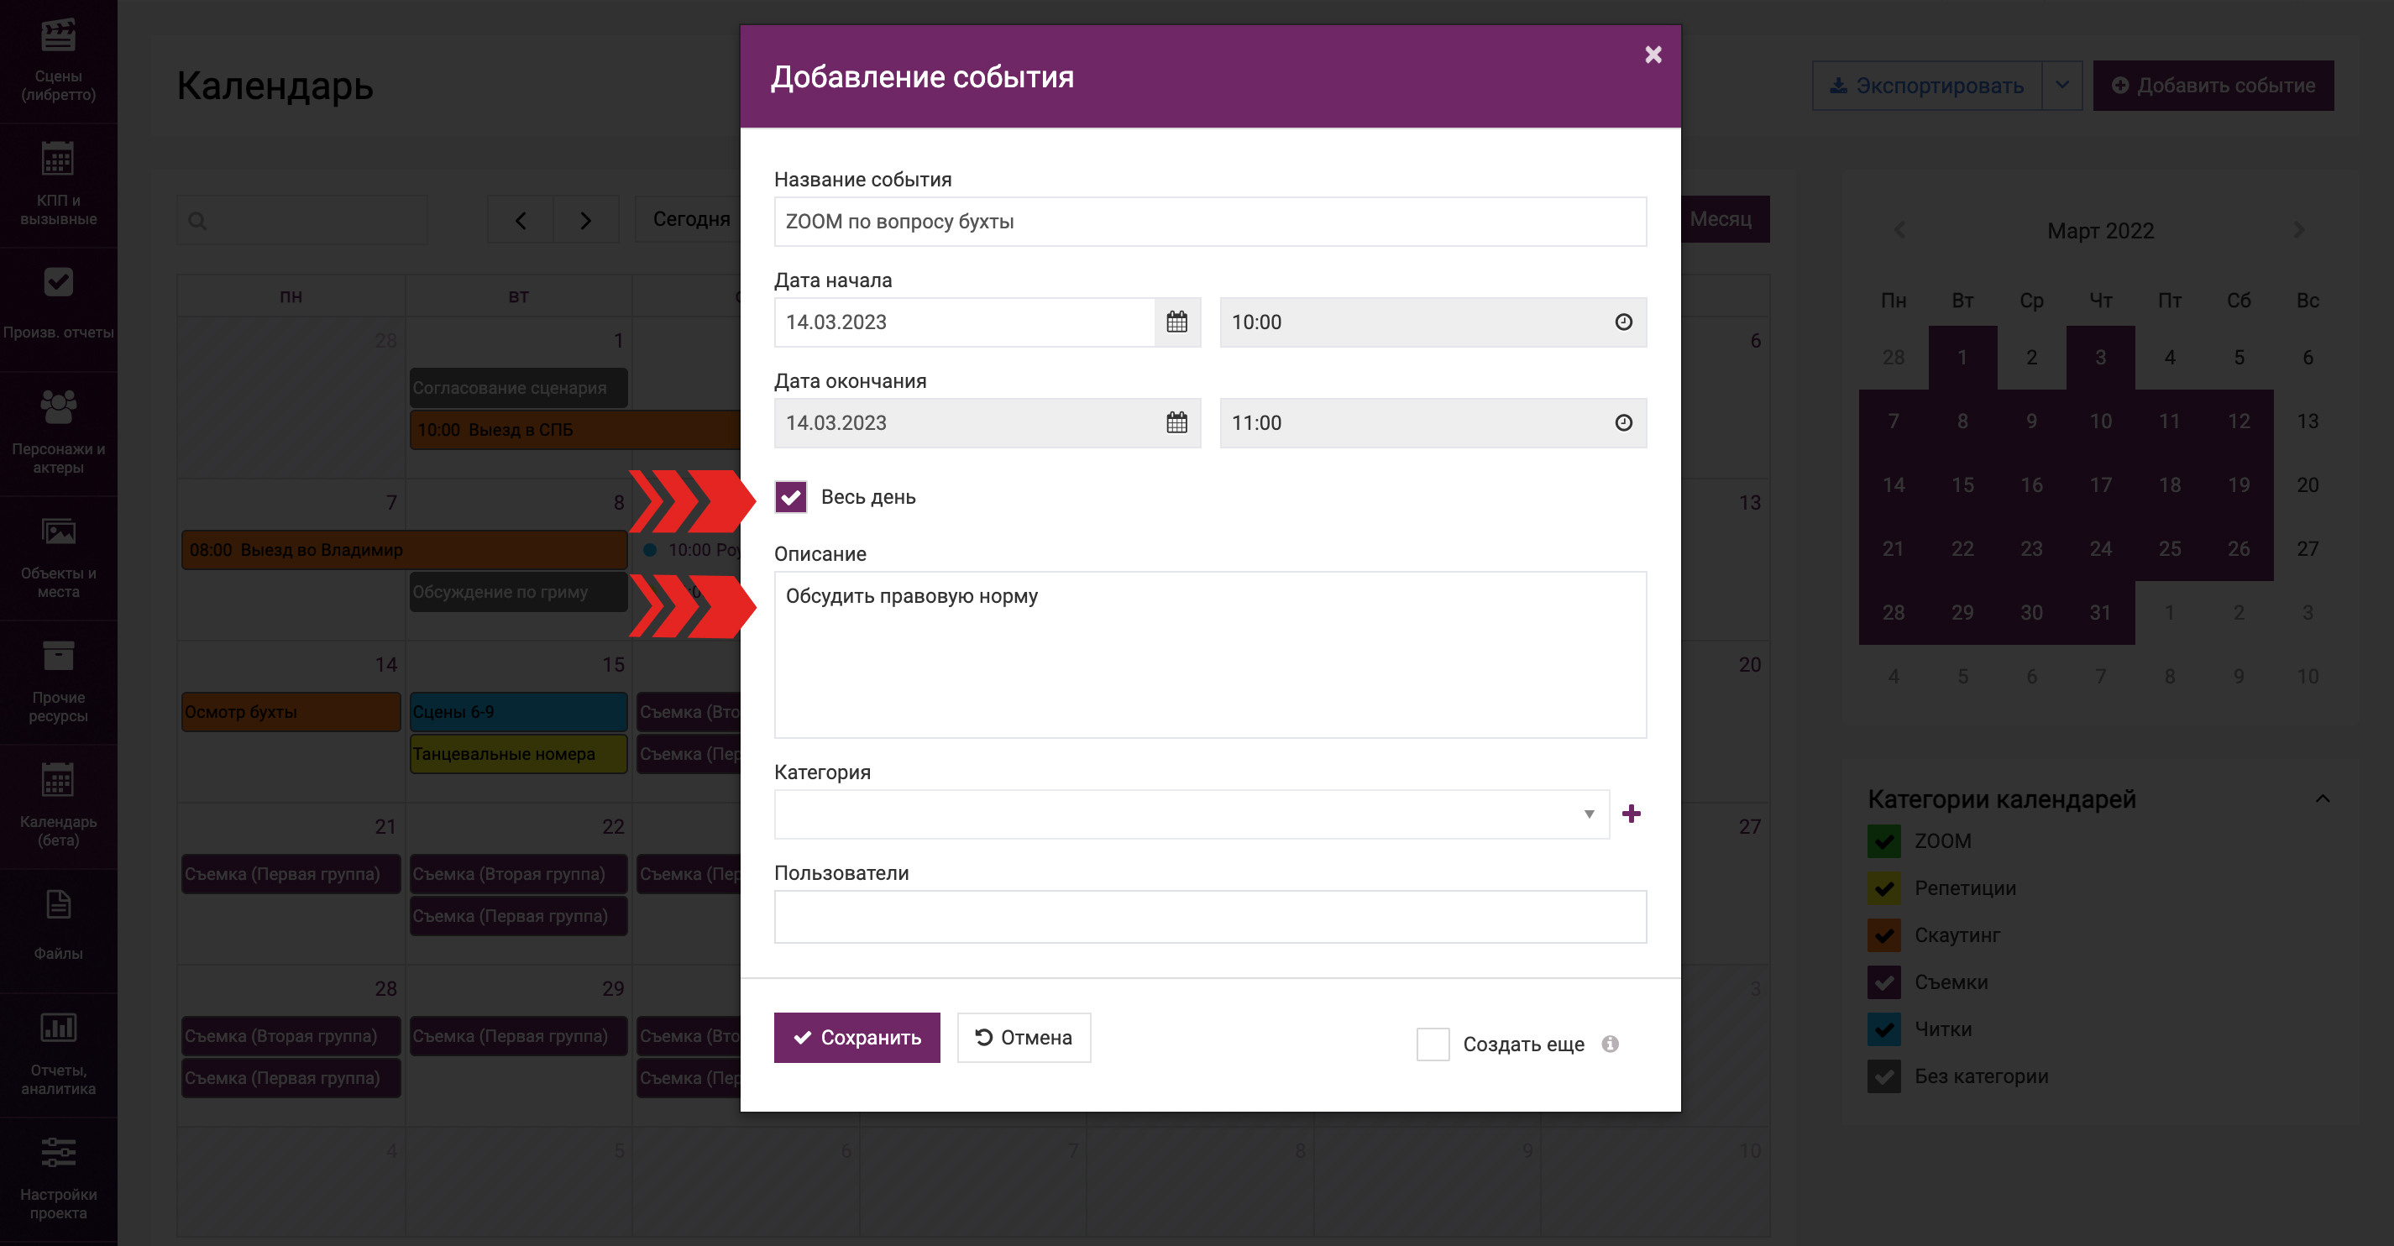The image size is (2394, 1246).
Task: Toggle Скаутинг calendar category checkbox
Action: (x=1883, y=934)
